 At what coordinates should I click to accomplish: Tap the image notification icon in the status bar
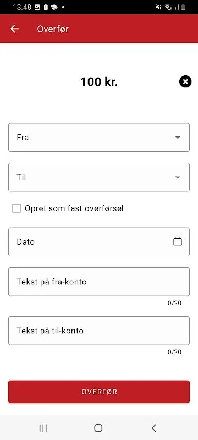click(x=37, y=7)
